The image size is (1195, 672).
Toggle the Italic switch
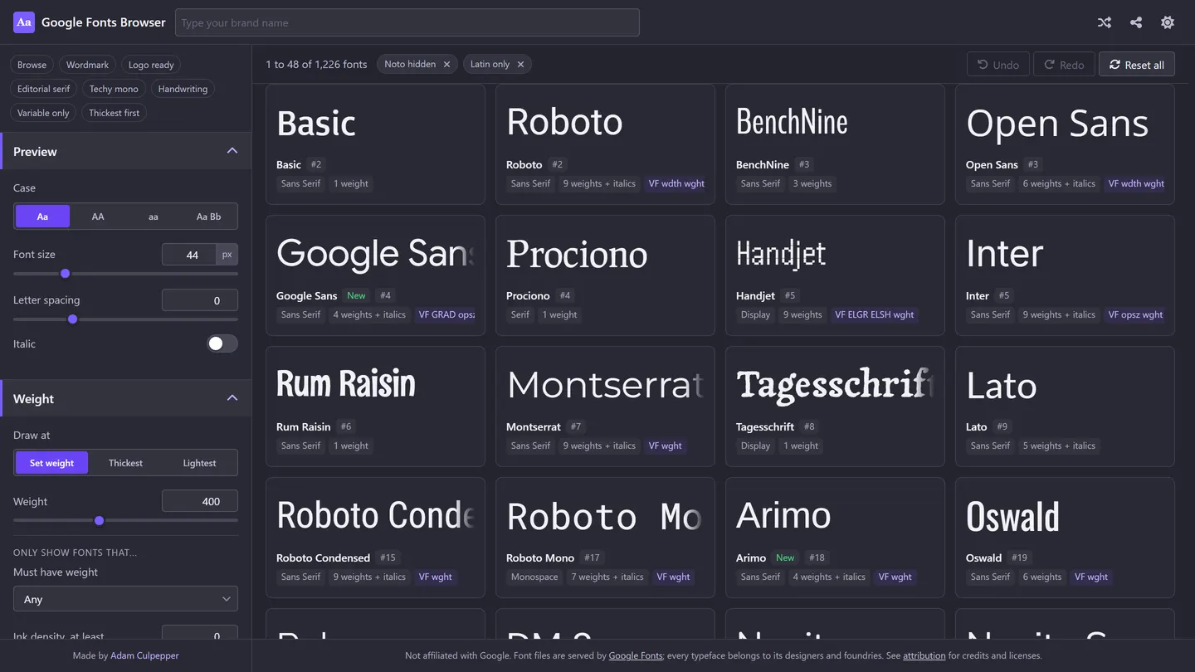(x=222, y=343)
